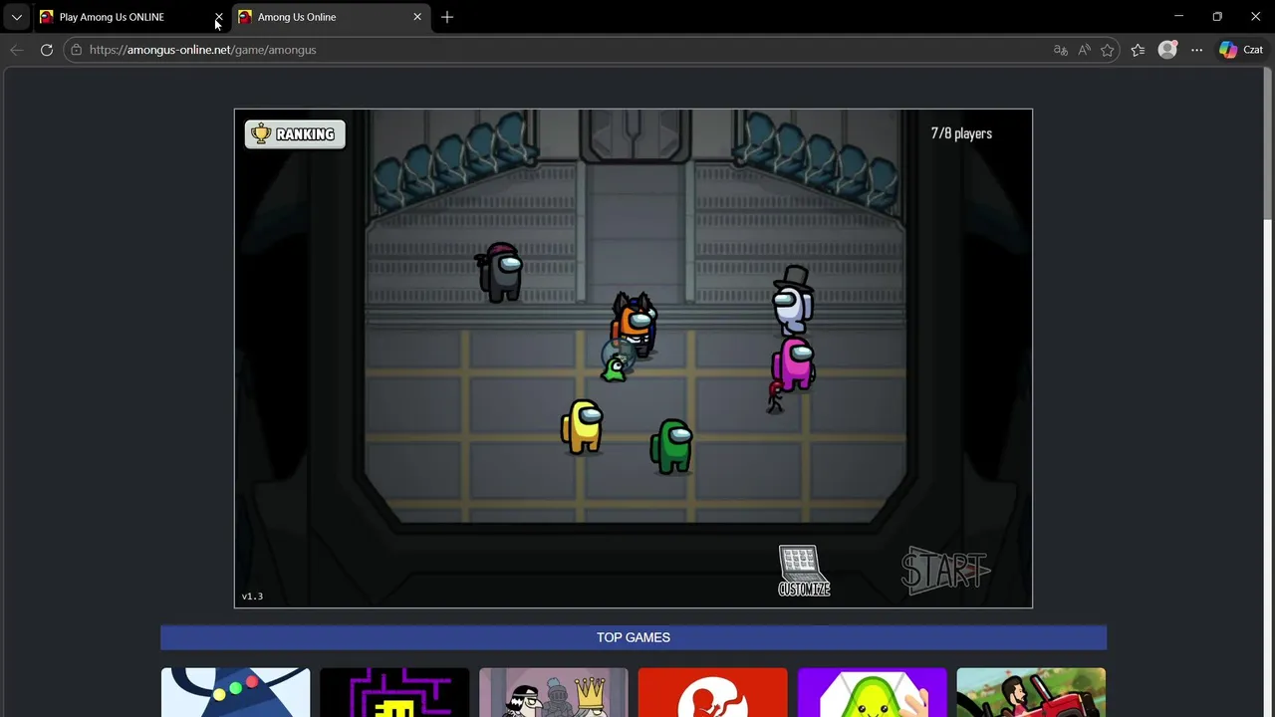Open the colored dots game thumbnail

236,692
